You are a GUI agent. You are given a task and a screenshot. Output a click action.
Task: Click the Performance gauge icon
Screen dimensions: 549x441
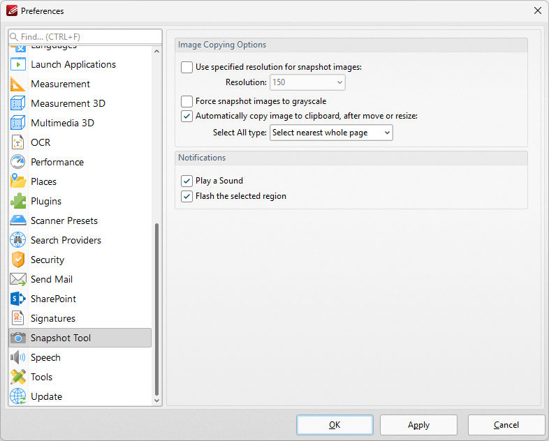pos(18,162)
